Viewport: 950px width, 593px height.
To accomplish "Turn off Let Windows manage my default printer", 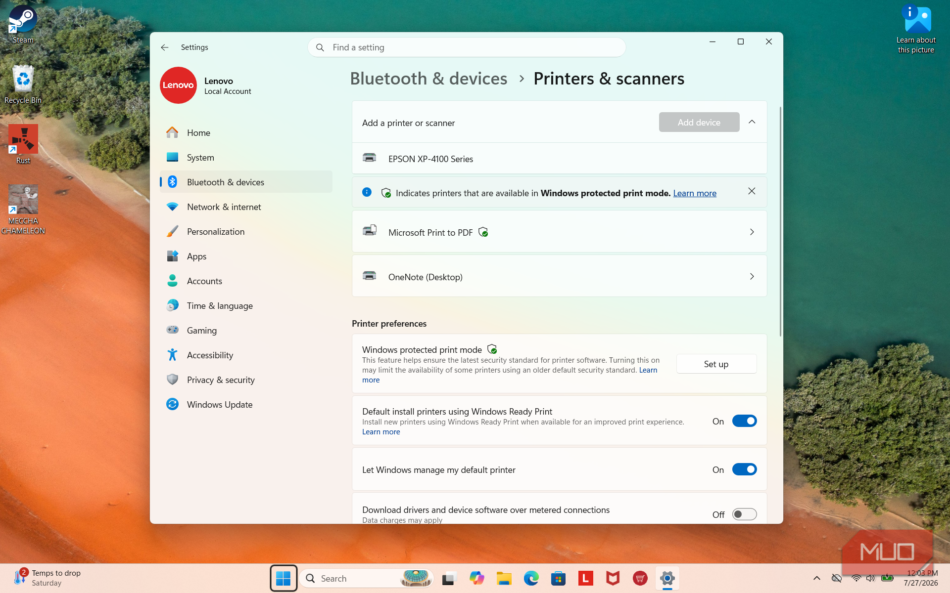I will [744, 469].
